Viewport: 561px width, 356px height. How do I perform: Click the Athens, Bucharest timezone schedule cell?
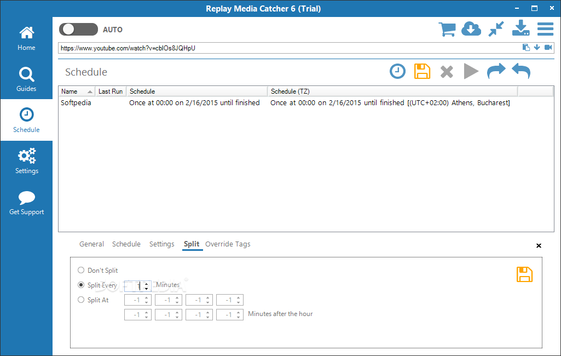click(390, 103)
